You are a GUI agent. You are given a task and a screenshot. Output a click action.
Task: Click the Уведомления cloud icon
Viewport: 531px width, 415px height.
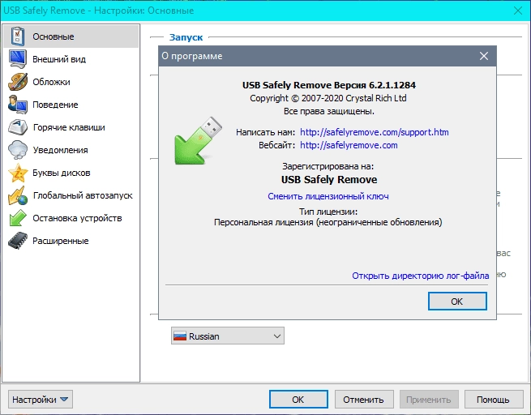tap(18, 150)
